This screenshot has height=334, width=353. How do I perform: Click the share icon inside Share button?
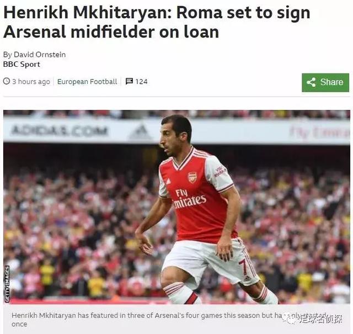tap(311, 82)
